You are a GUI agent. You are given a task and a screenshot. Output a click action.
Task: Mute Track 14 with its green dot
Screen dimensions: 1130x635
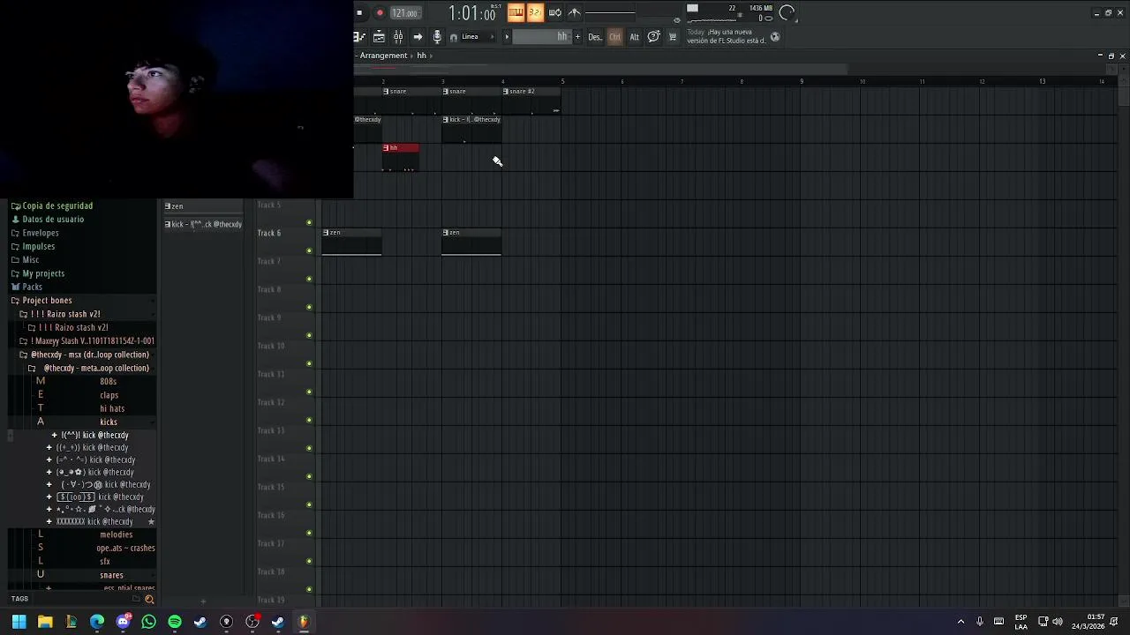309,476
